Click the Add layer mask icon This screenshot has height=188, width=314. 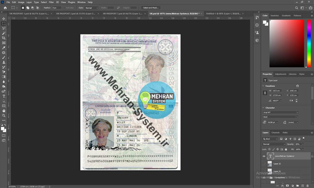pyautogui.click(x=287, y=186)
